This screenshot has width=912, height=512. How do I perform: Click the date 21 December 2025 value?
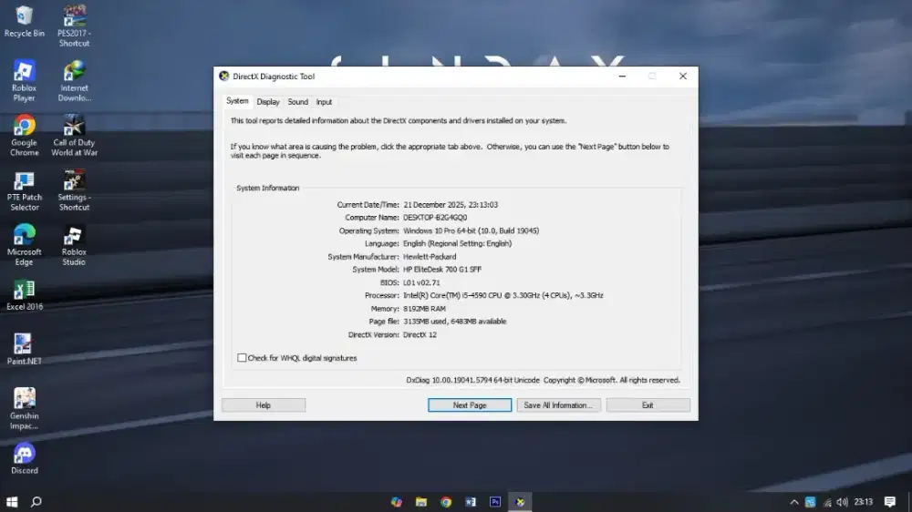coord(451,205)
